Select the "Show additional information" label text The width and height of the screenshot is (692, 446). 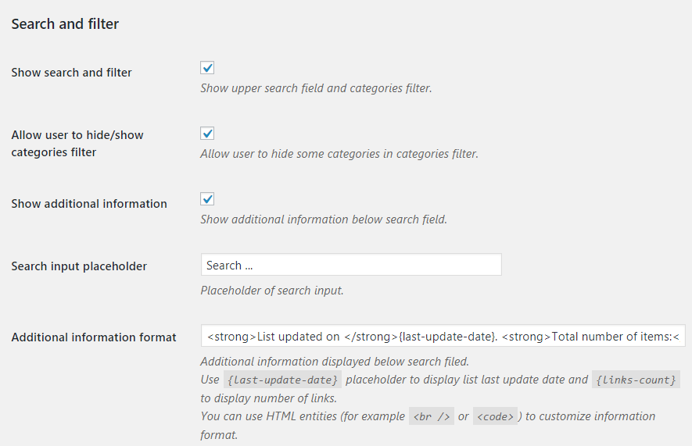tap(89, 204)
